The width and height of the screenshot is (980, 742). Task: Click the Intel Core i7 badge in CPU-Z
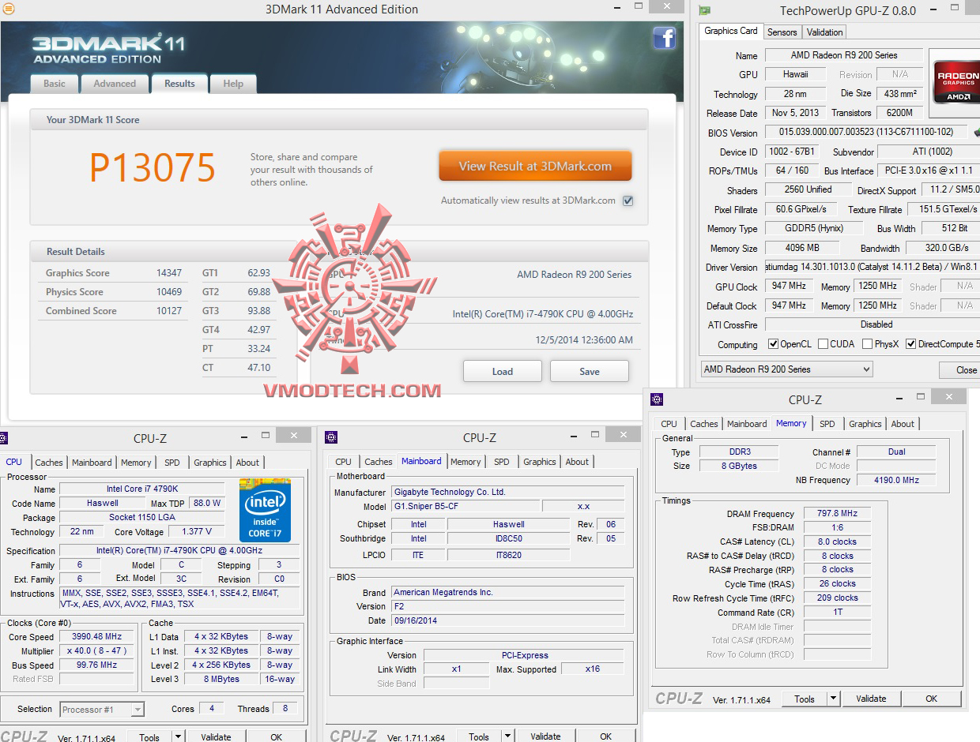click(265, 510)
